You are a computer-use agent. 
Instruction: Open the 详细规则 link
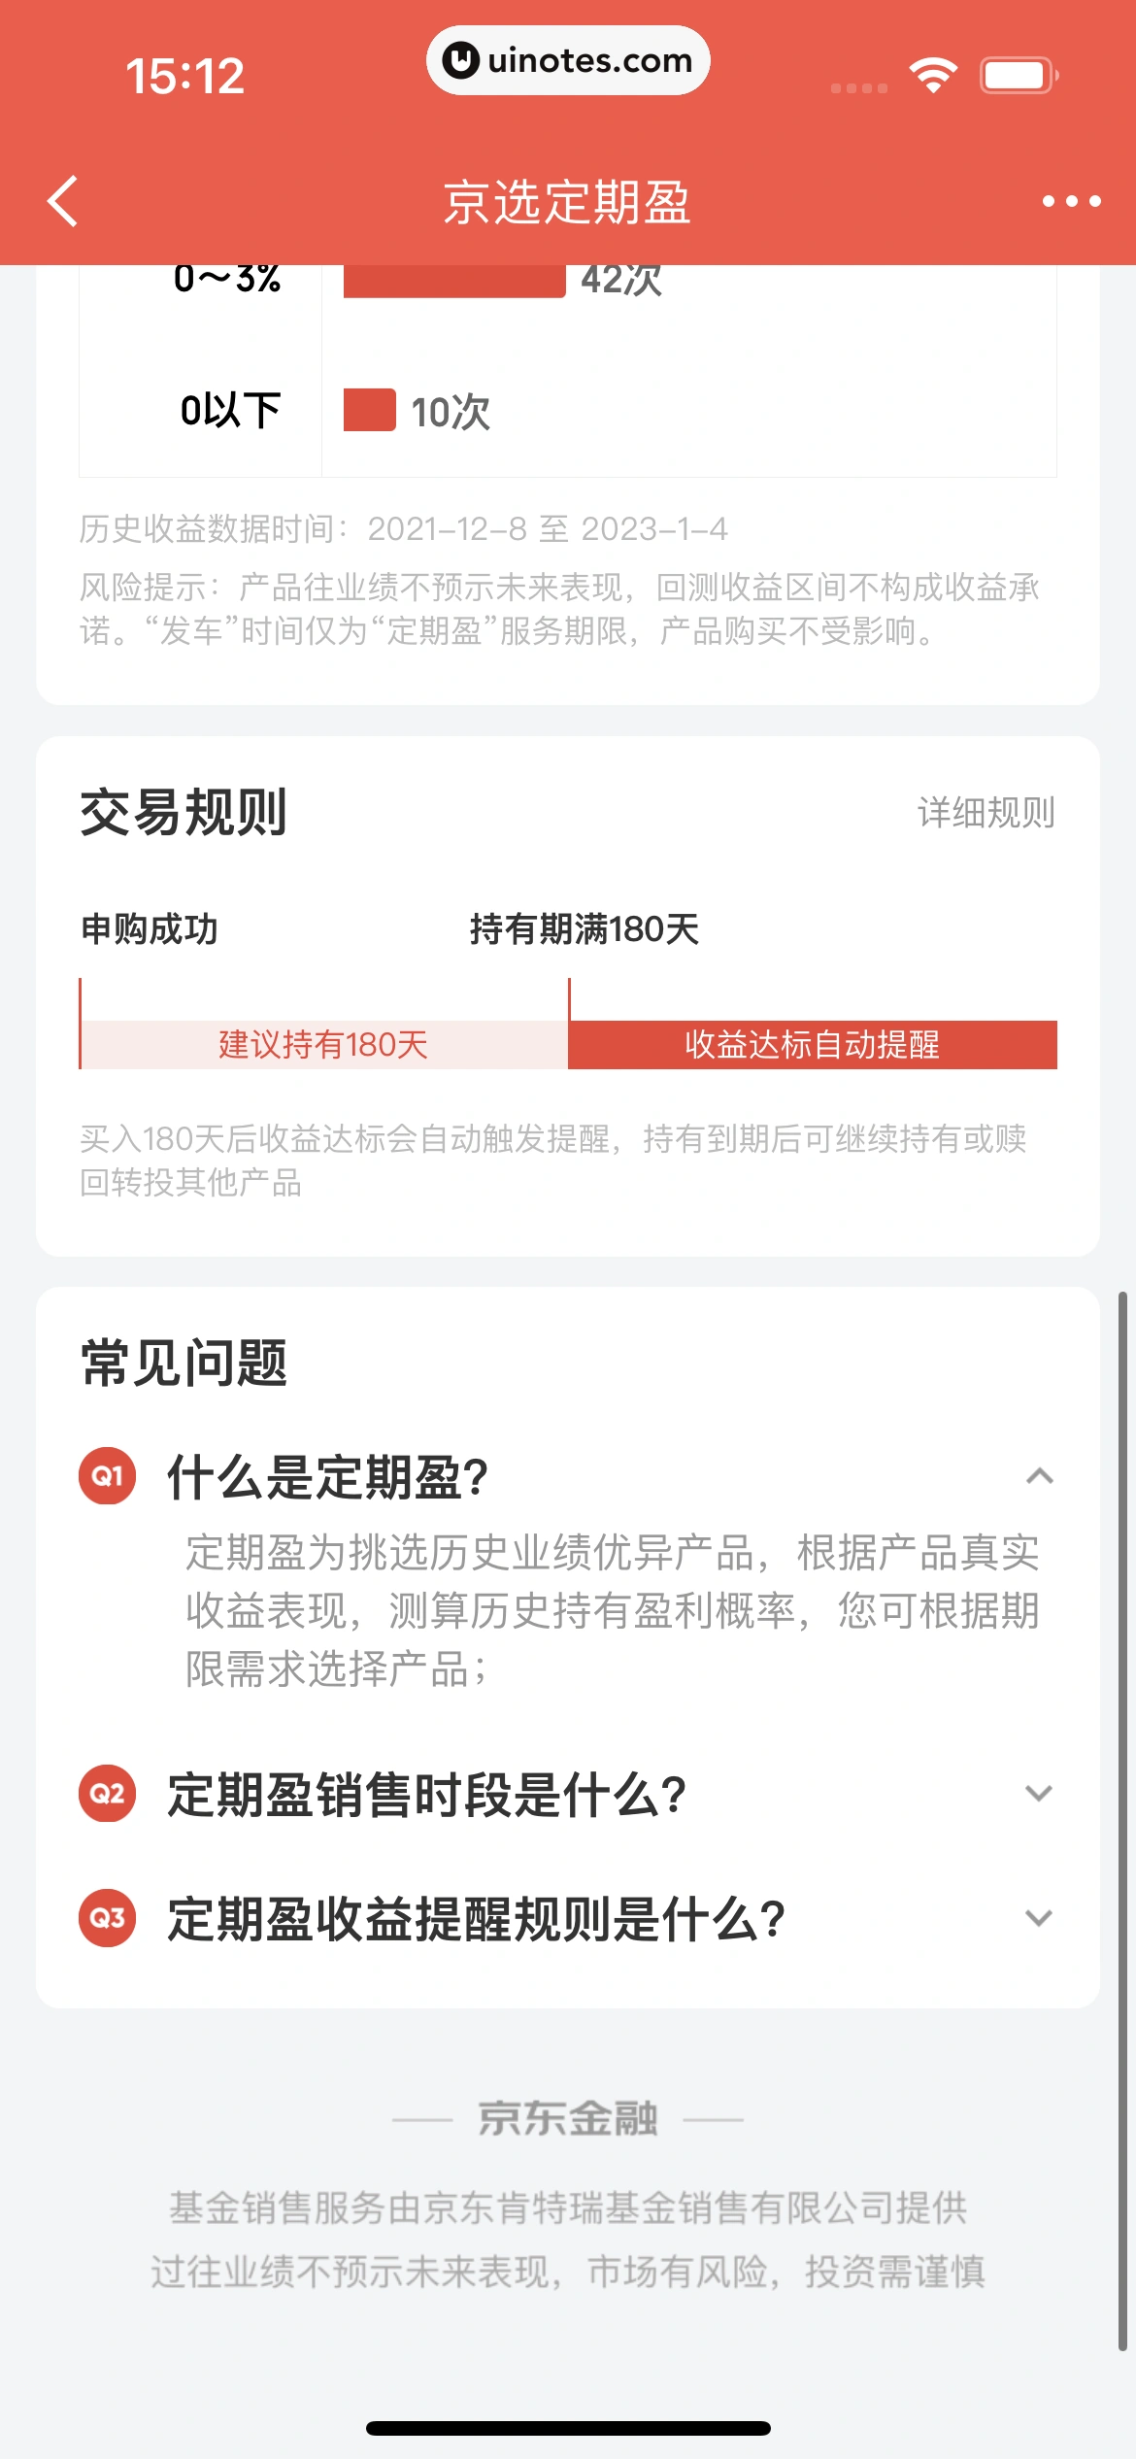coord(986,813)
